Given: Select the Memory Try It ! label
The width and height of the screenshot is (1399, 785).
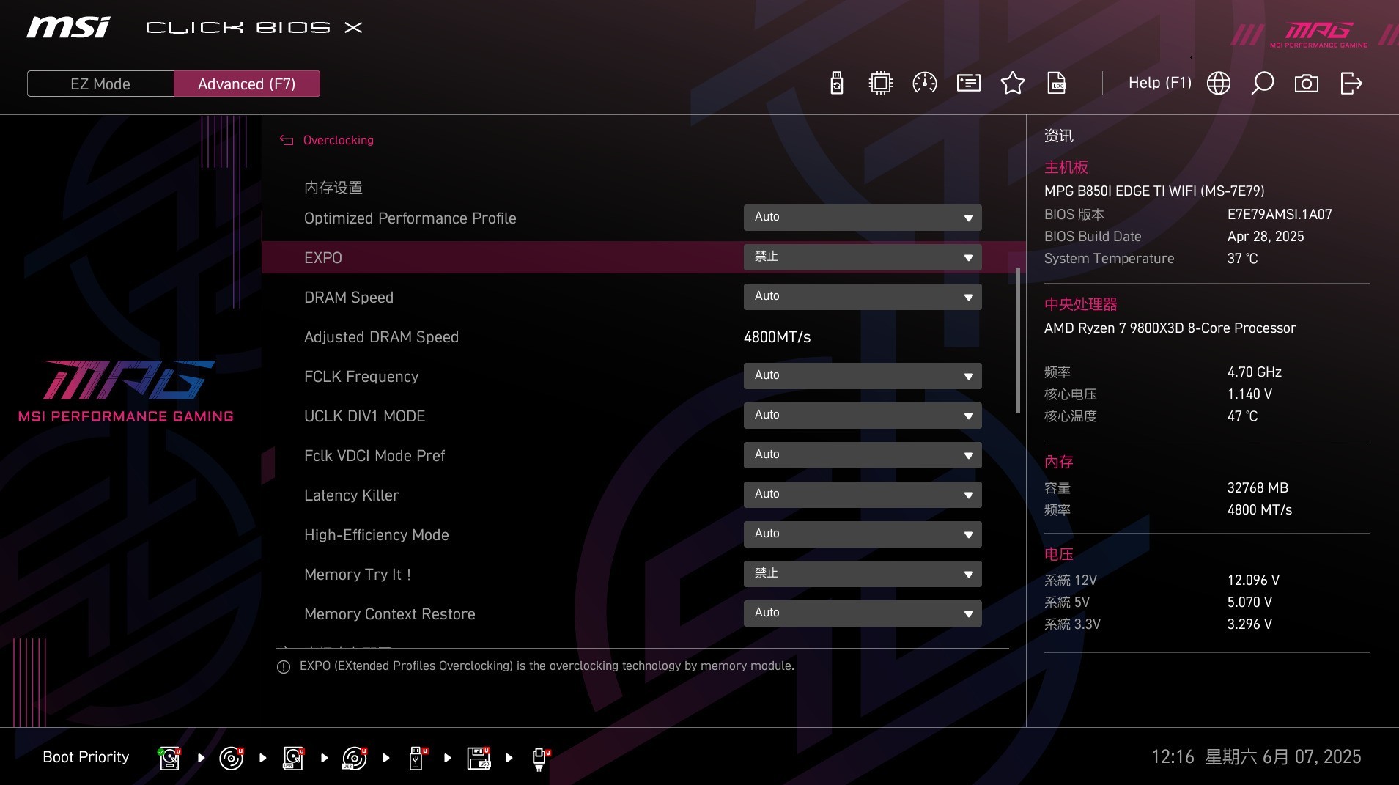Looking at the screenshot, I should tap(358, 575).
